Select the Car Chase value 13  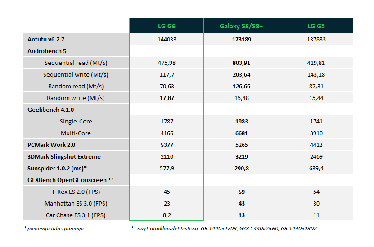[241, 215]
